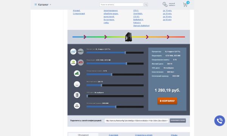Click the обработки видео link
The image size is (227, 136).
tap(111, 14)
